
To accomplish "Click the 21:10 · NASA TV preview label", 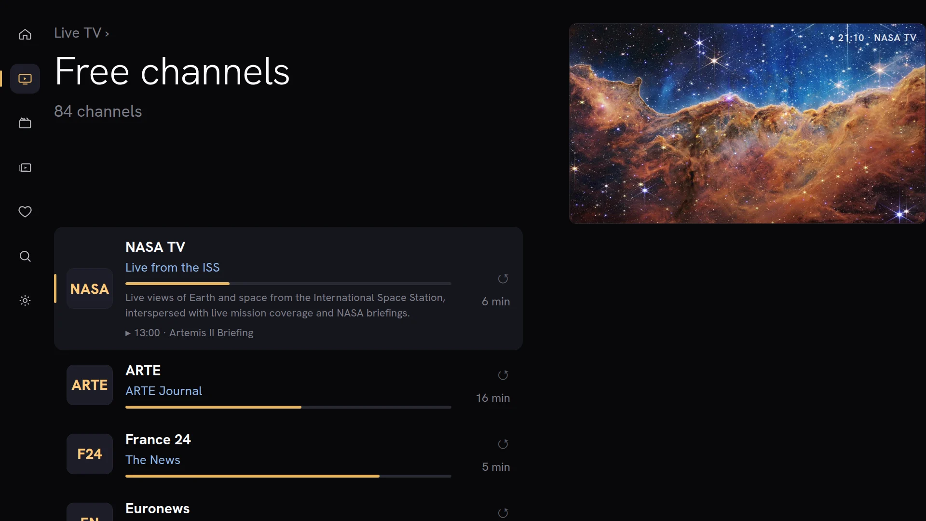I will [873, 38].
